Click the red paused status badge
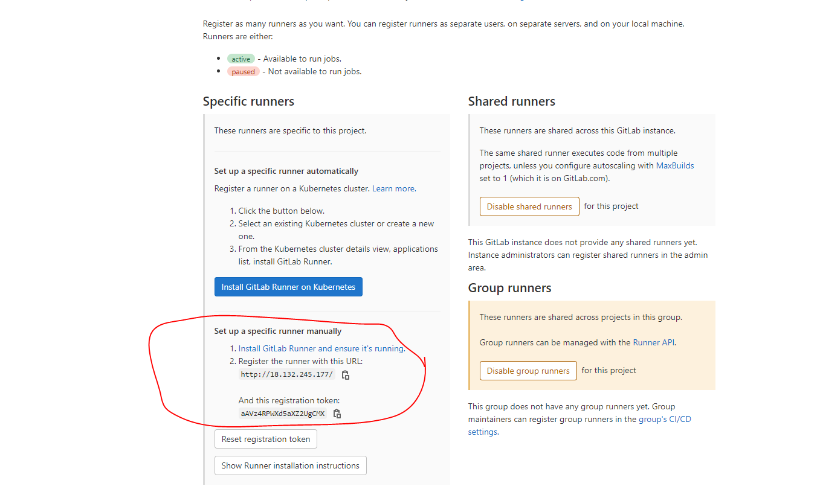This screenshot has height=486, width=820. point(244,71)
